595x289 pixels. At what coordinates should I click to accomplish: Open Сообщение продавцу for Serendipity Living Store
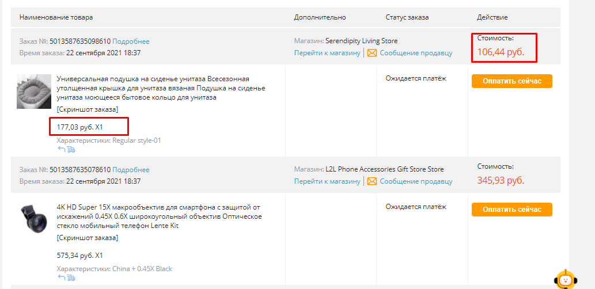coord(416,53)
